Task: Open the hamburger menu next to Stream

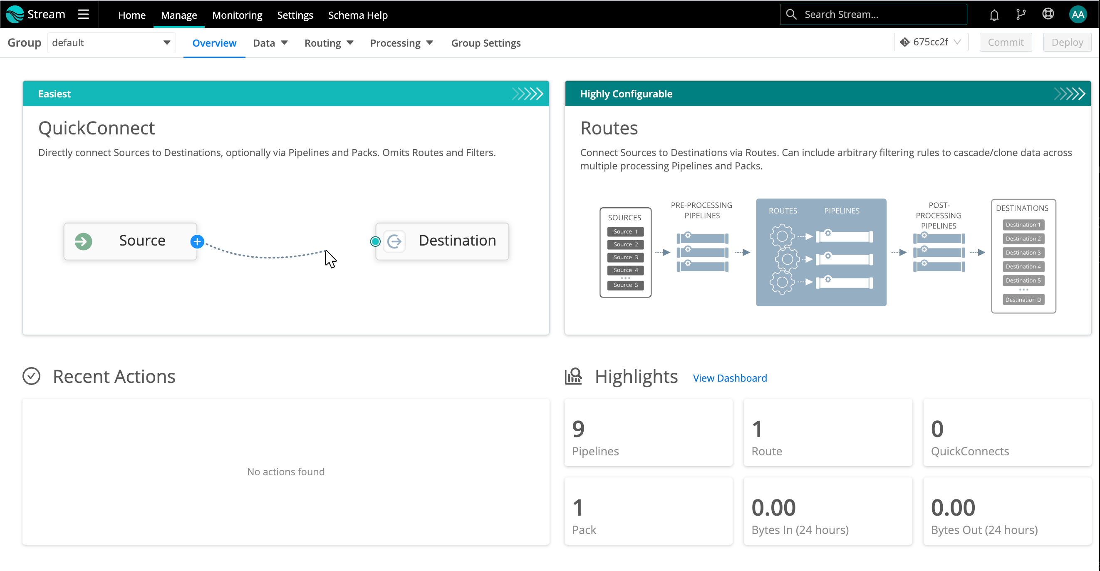Action: click(83, 15)
